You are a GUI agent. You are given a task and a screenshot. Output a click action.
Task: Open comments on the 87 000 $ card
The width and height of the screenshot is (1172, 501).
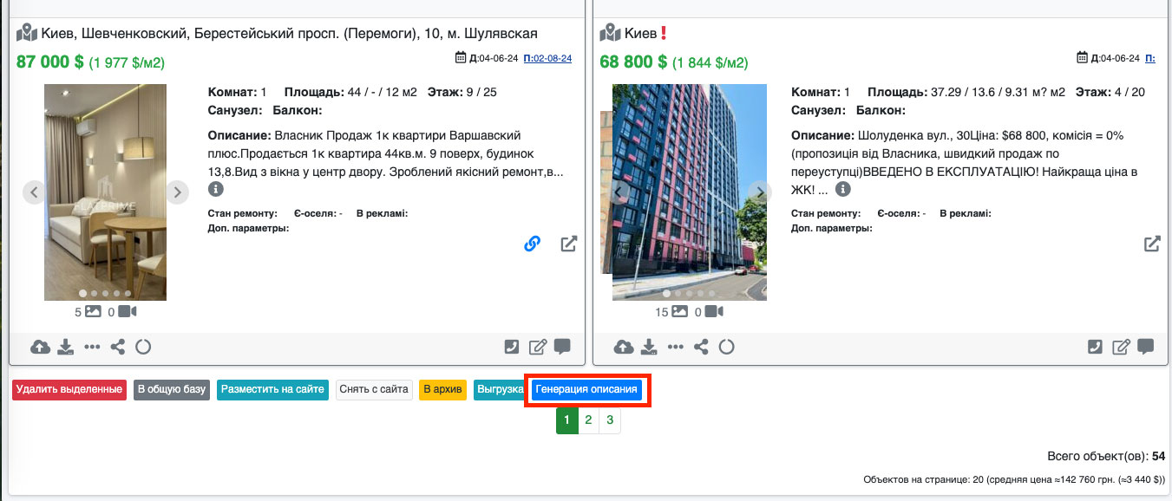[x=562, y=347]
